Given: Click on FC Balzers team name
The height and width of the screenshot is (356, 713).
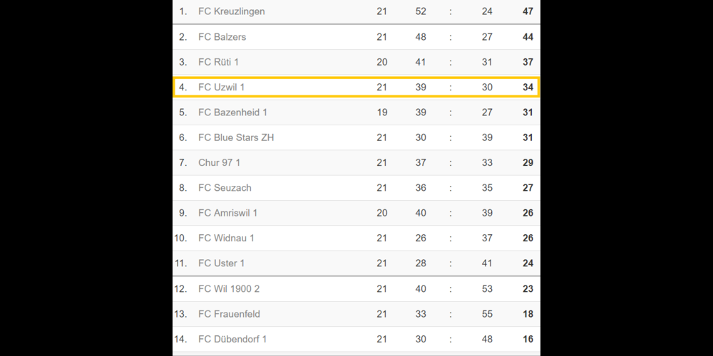Looking at the screenshot, I should click(222, 37).
